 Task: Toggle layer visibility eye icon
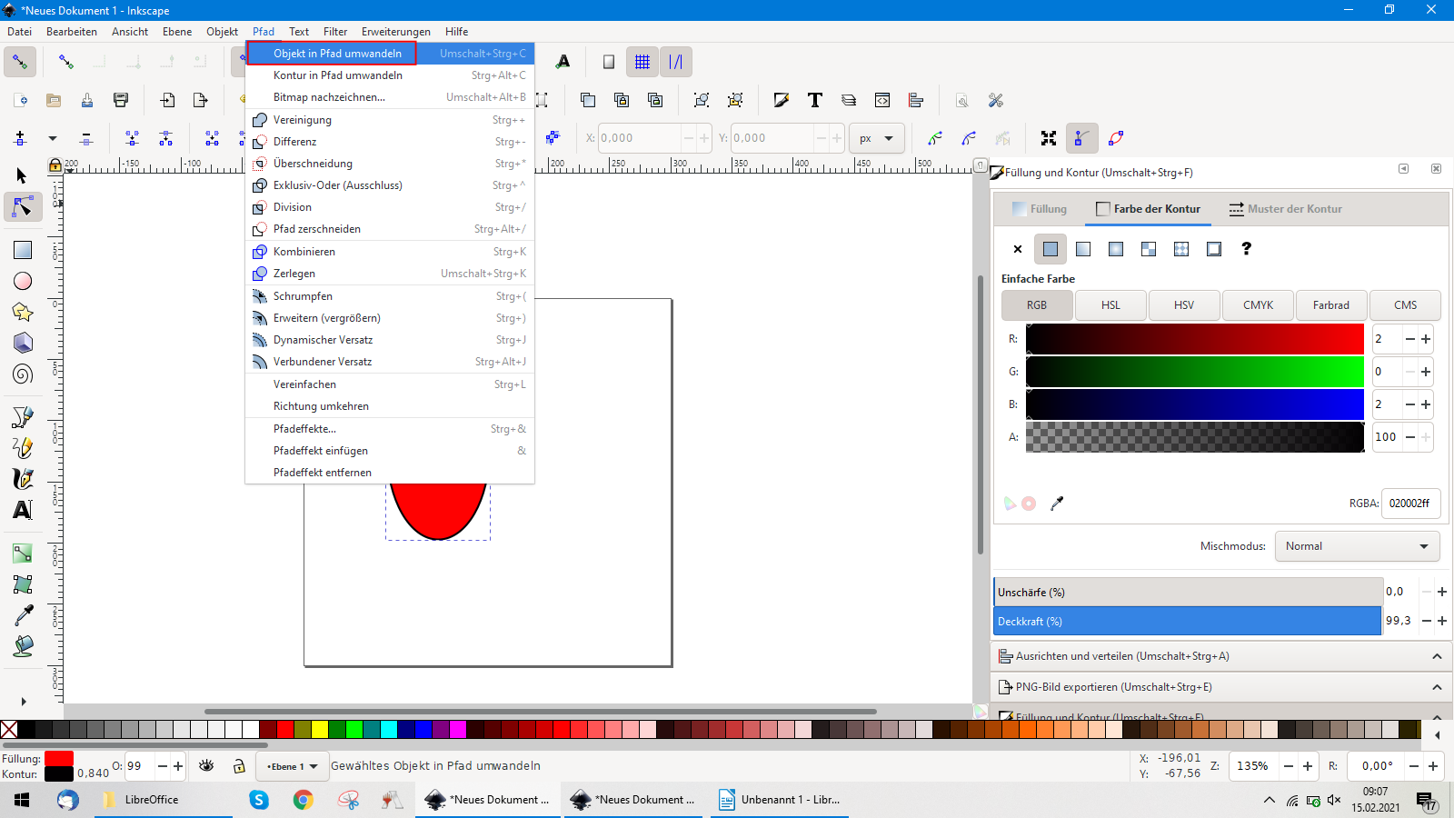tap(206, 766)
